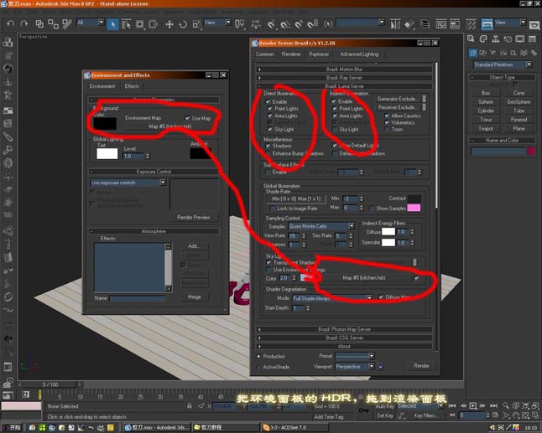Click the Undo arrow in main toolbar
This screenshot has width=542, height=433.
coord(11,23)
